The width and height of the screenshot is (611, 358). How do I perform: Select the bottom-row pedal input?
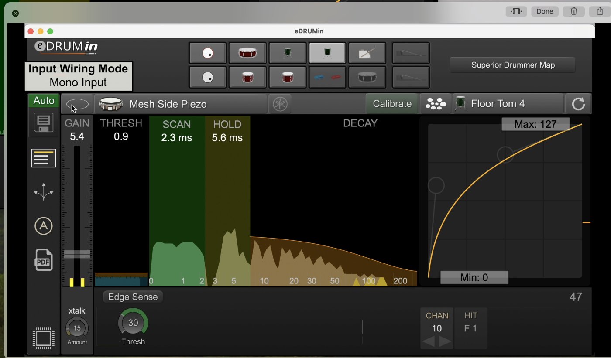411,77
